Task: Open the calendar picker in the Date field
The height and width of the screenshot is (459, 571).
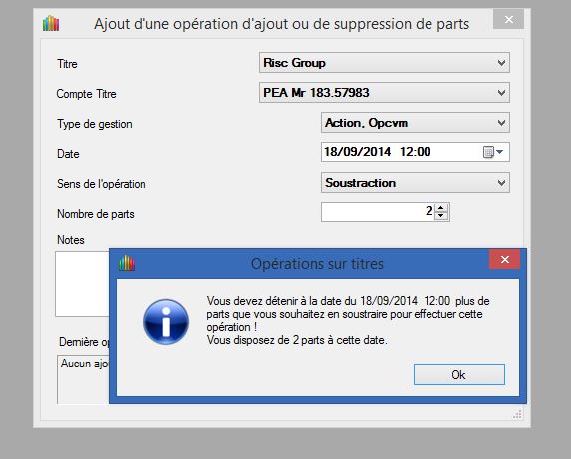Action: (x=493, y=152)
